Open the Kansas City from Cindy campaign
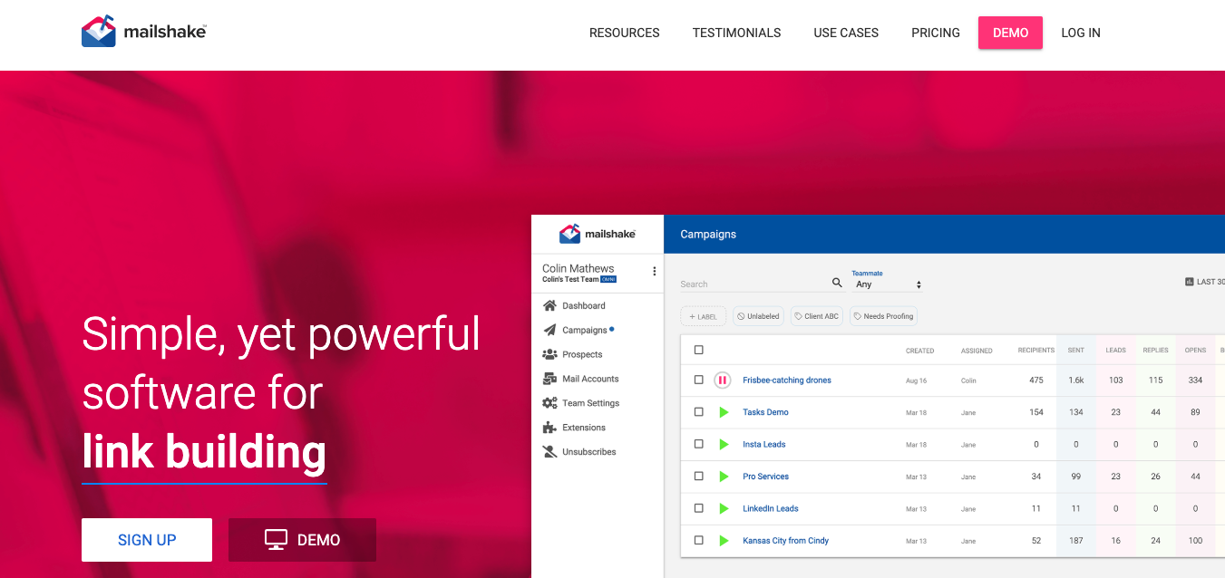This screenshot has height=578, width=1225. 786,541
